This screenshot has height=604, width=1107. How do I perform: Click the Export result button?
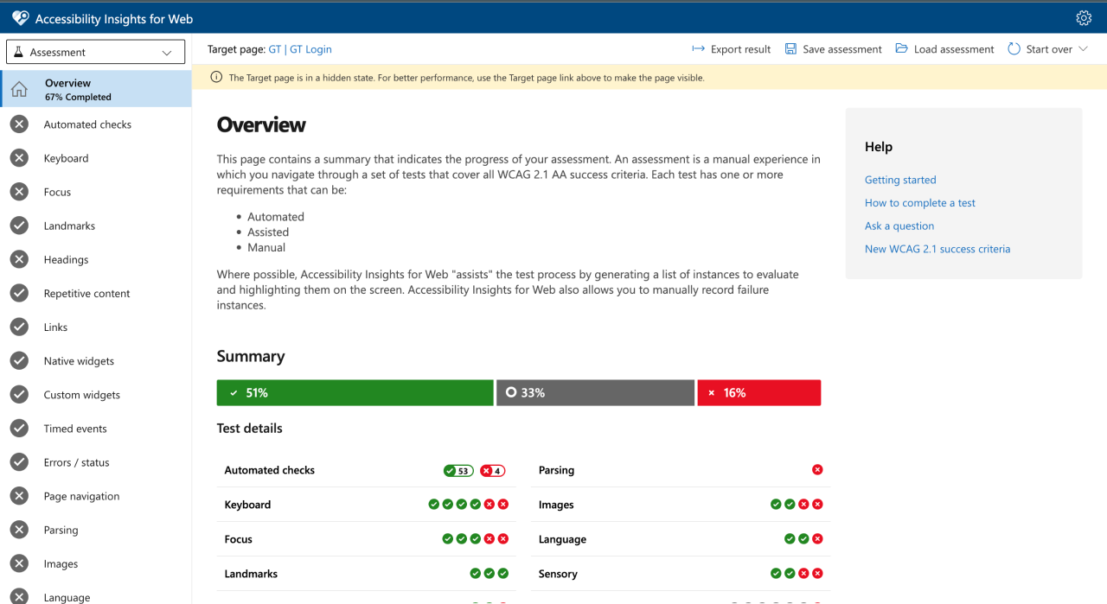tap(732, 49)
